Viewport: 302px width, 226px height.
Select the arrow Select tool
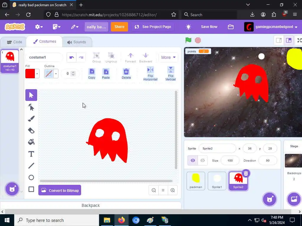tap(31, 95)
